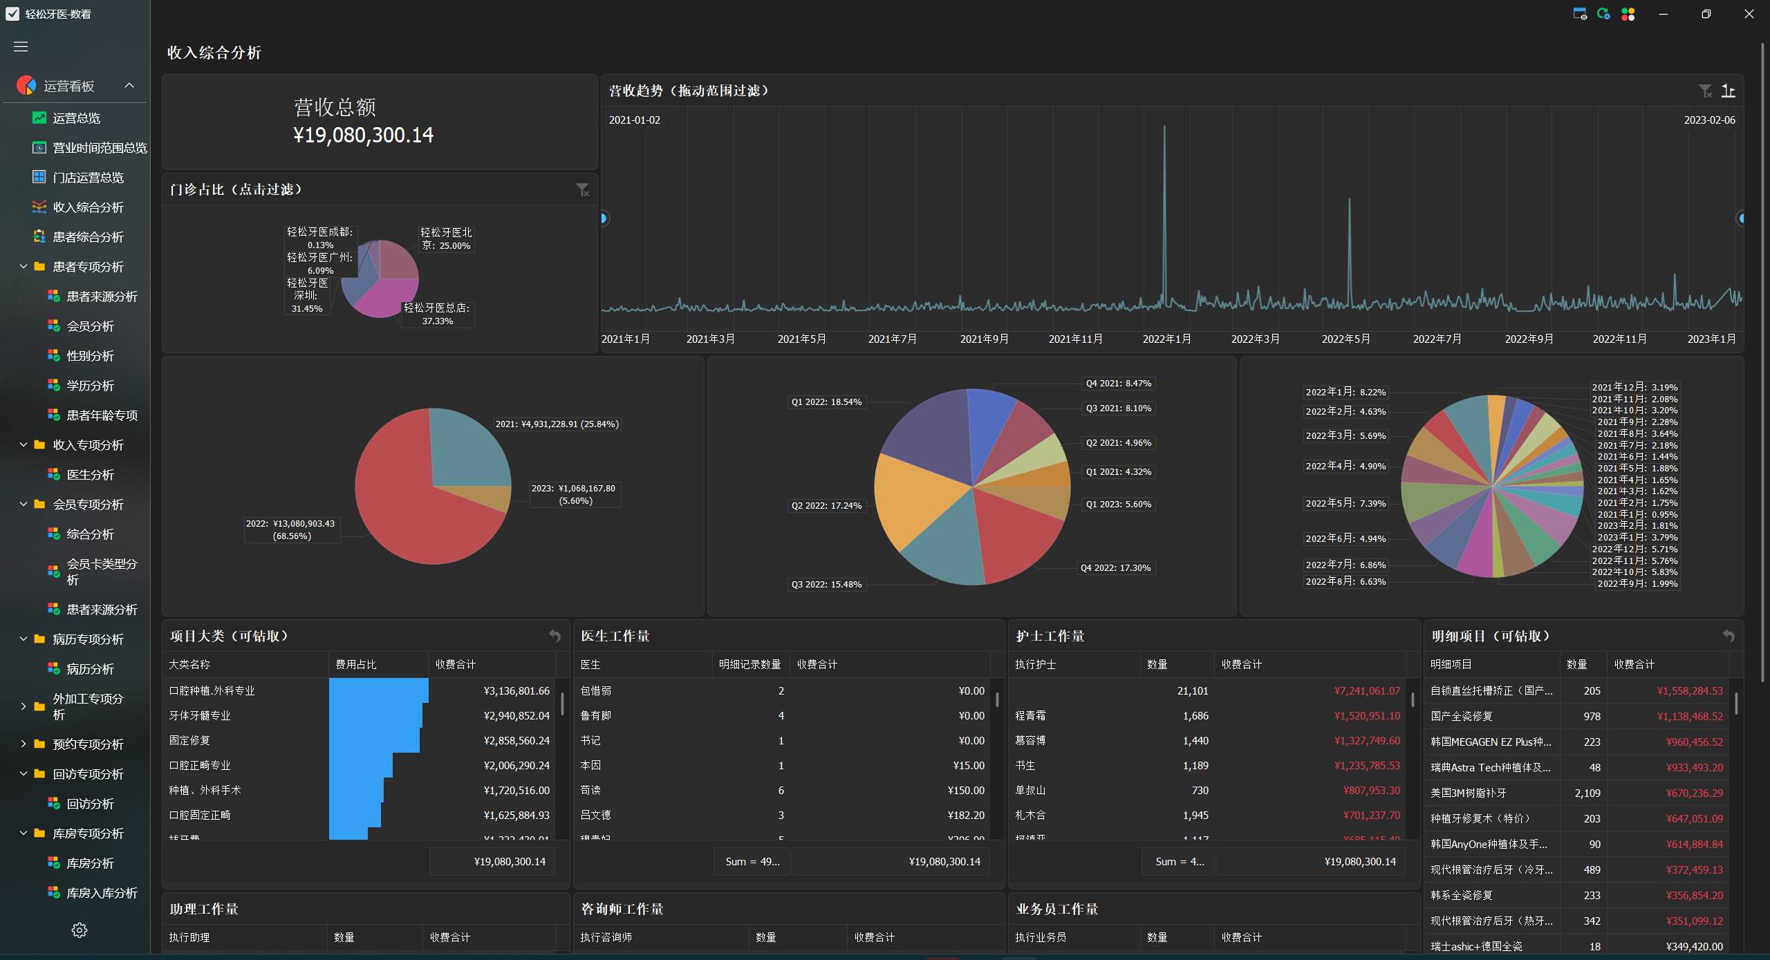
Task: Click the window preview eye icon
Action: pyautogui.click(x=1580, y=14)
